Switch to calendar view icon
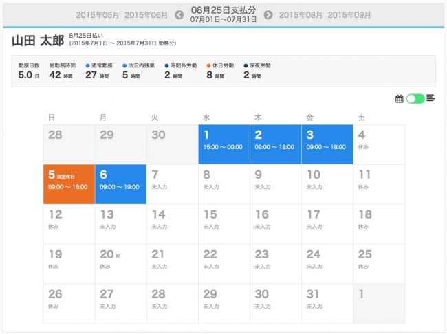The image size is (447, 334). [x=399, y=99]
